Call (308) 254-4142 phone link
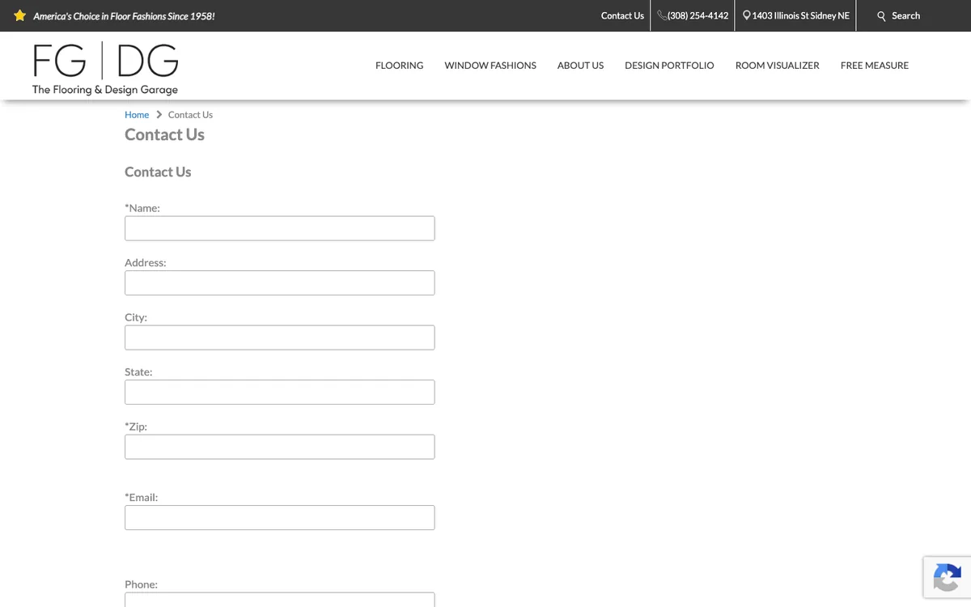 tap(698, 15)
